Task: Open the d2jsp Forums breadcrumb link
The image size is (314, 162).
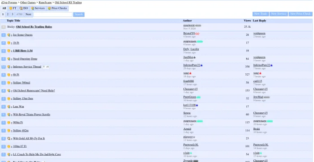Action: (9, 3)
